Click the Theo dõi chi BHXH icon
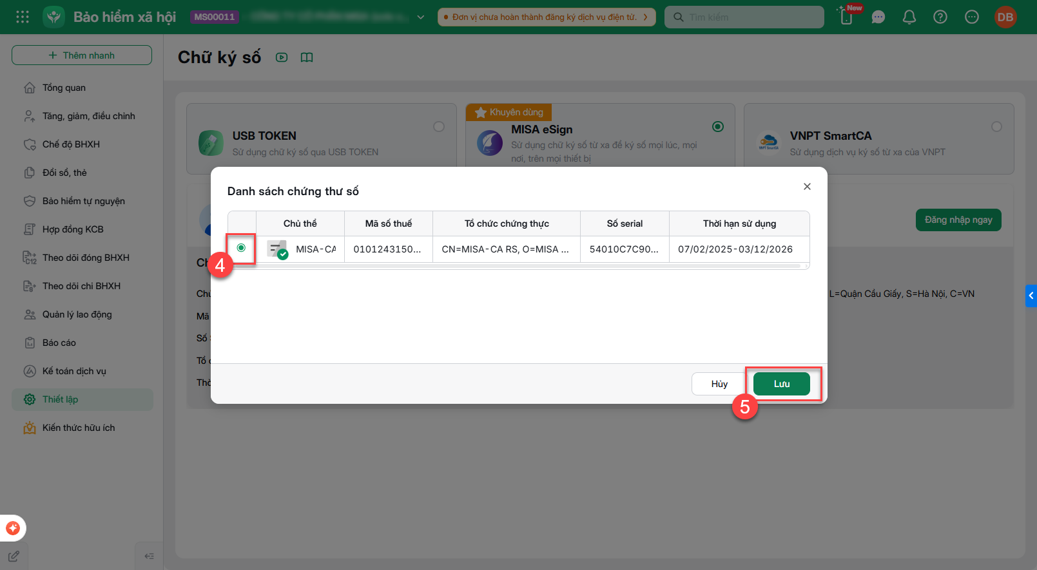The width and height of the screenshot is (1037, 570). click(x=30, y=286)
